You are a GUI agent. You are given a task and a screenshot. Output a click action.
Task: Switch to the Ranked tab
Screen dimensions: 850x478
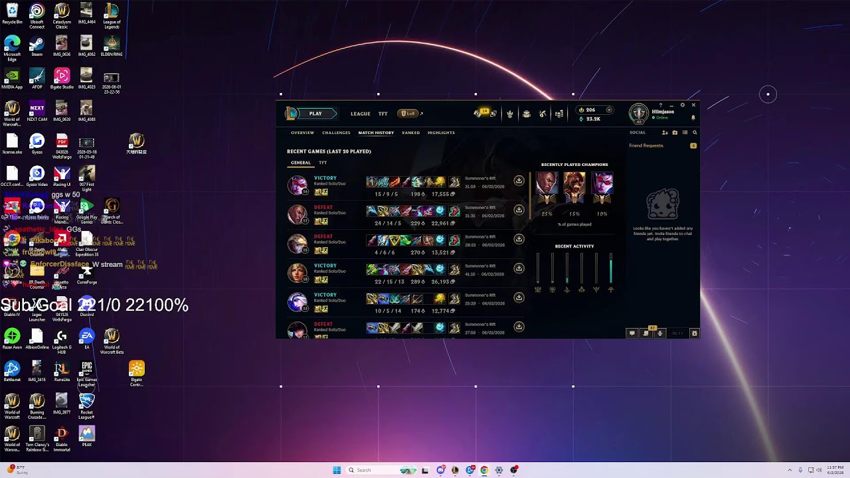coord(410,133)
